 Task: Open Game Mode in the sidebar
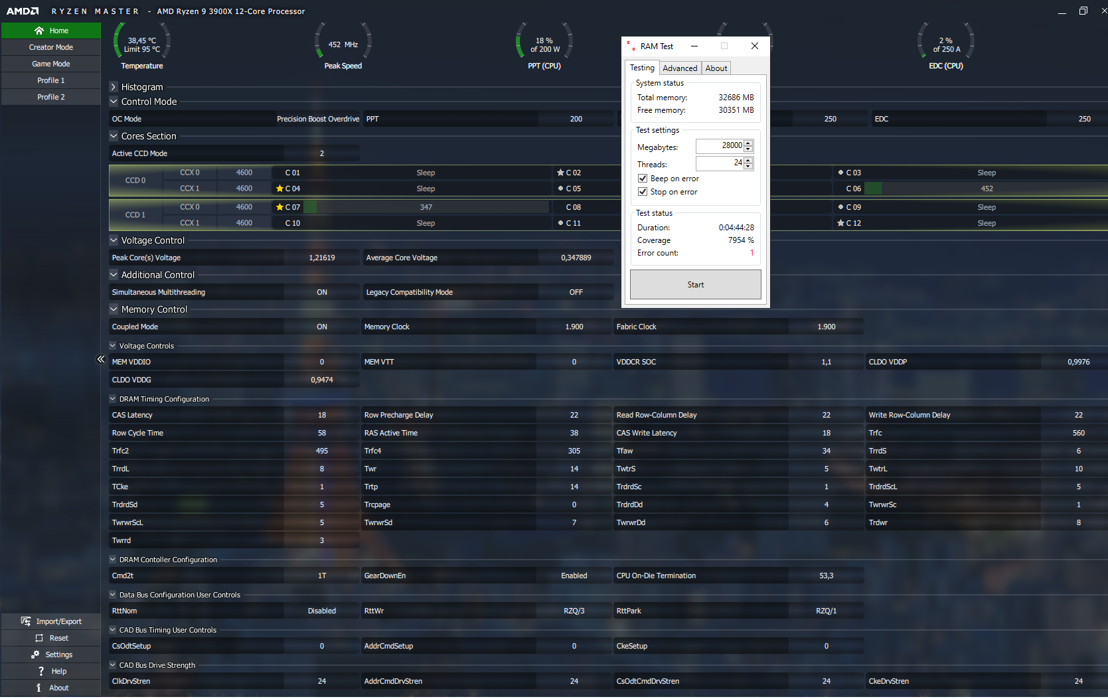(x=51, y=64)
